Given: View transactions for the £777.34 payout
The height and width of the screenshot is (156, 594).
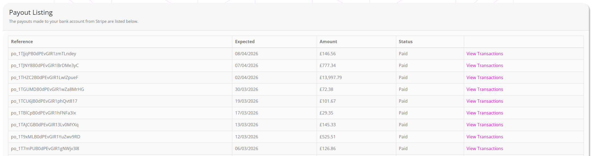Looking at the screenshot, I should click(x=484, y=65).
